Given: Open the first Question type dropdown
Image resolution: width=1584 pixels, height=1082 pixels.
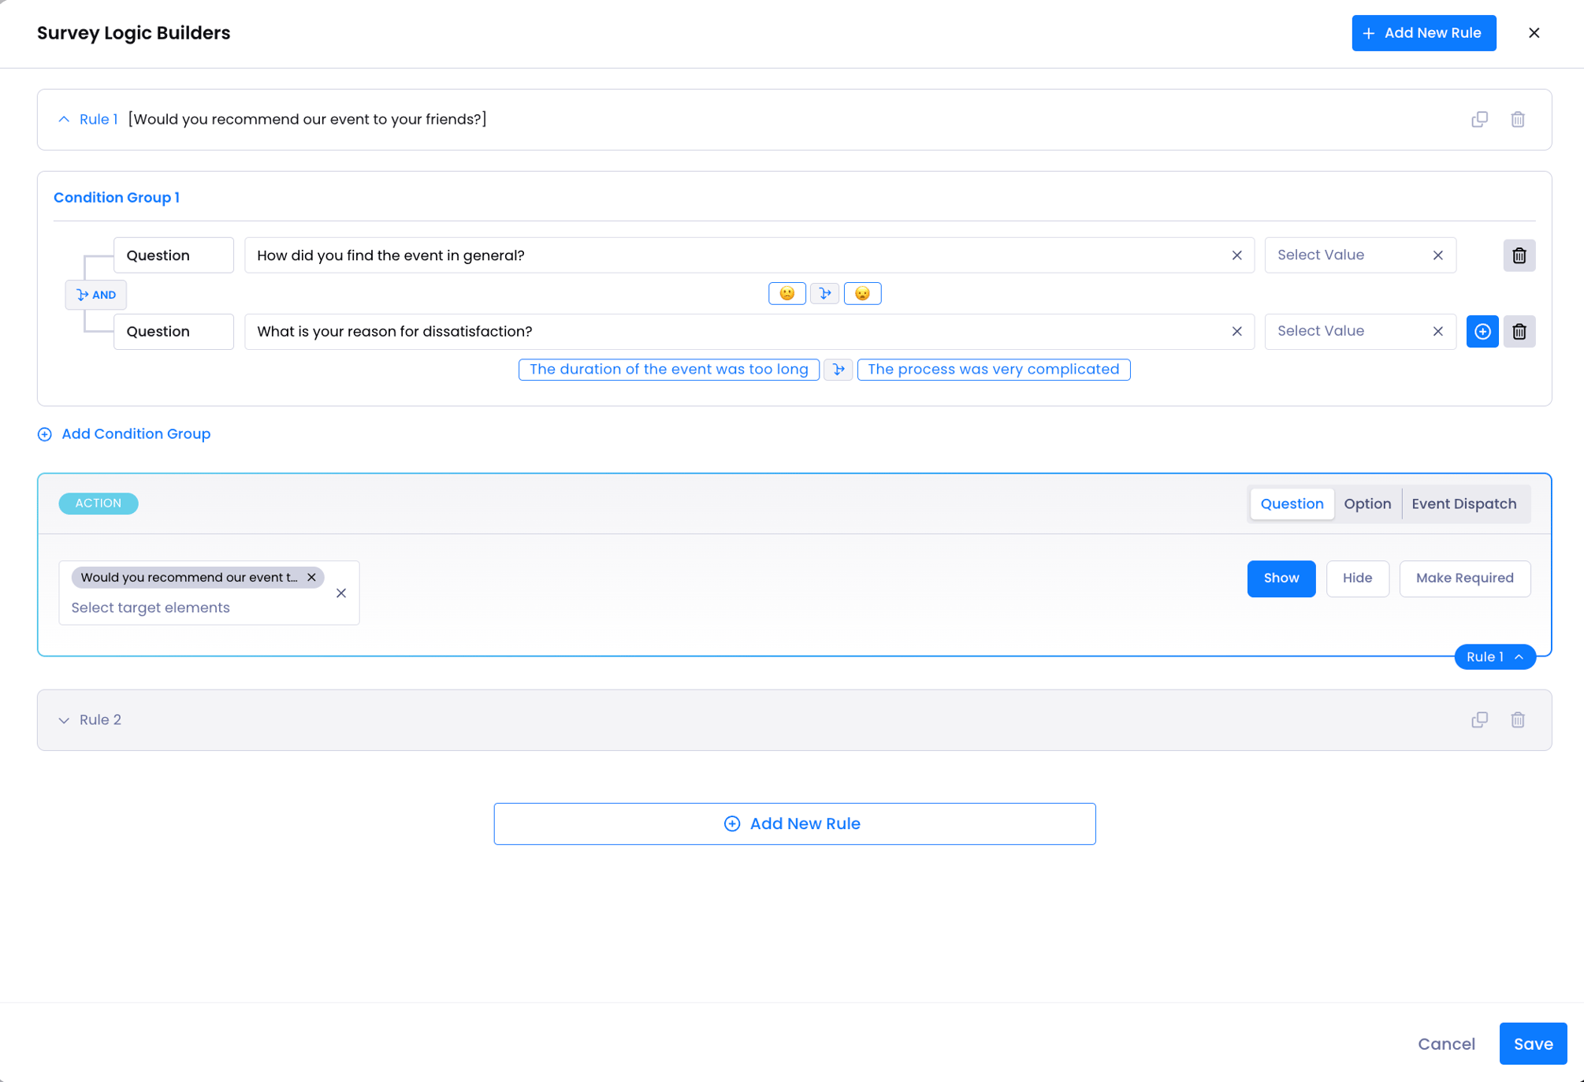Looking at the screenshot, I should pyautogui.click(x=173, y=255).
